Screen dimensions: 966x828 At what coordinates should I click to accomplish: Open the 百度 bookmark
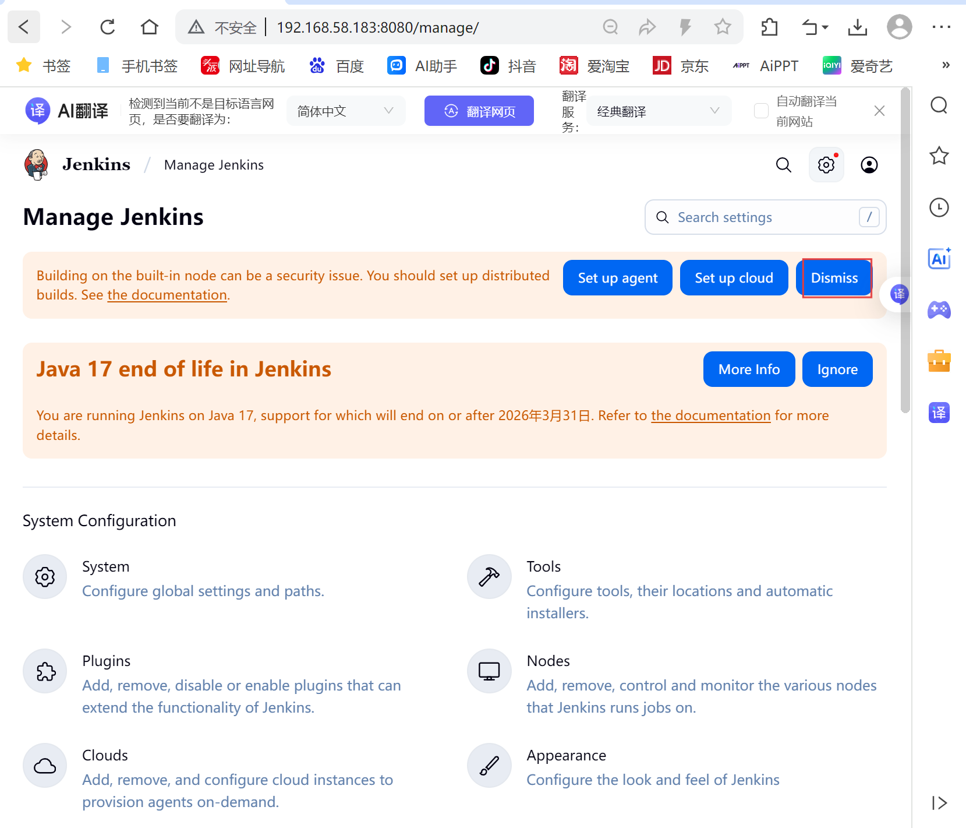point(337,66)
